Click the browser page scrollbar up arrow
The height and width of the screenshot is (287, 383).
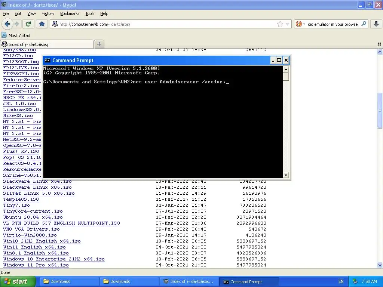380,52
